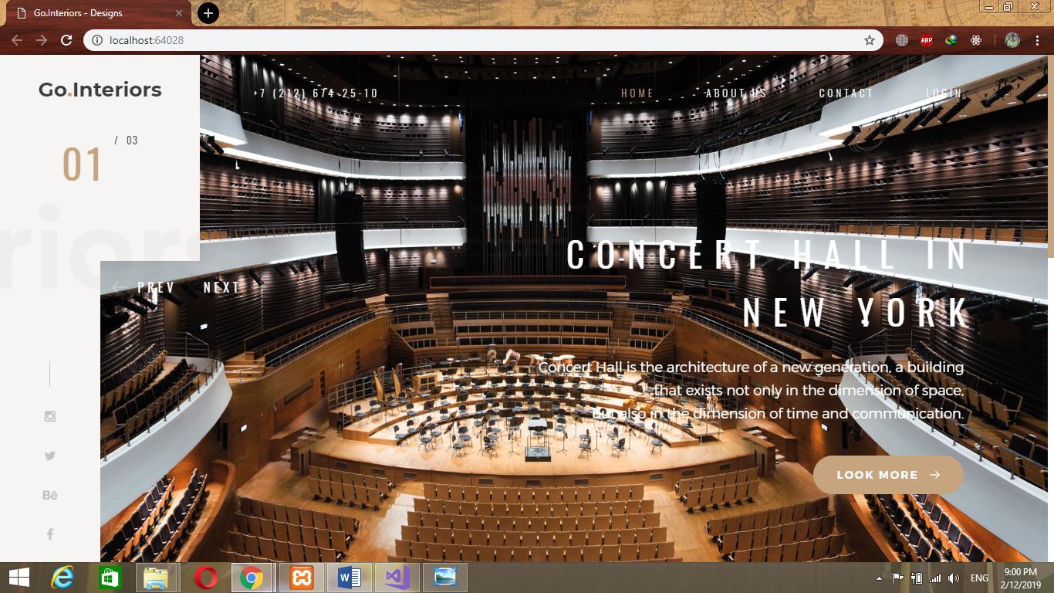Open the Instagram social icon in sidebar
The height and width of the screenshot is (593, 1054).
[50, 416]
